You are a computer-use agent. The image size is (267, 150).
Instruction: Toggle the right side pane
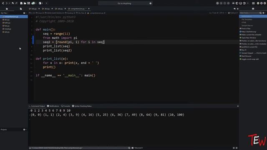coord(244,3)
